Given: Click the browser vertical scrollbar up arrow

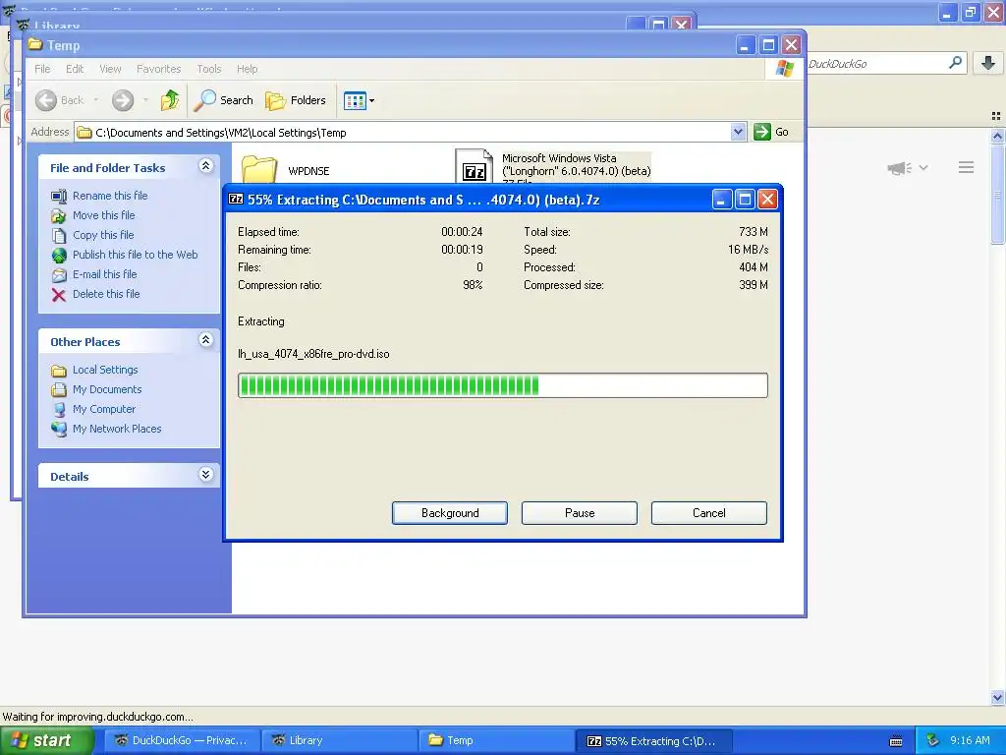Looking at the screenshot, I should pos(997,136).
